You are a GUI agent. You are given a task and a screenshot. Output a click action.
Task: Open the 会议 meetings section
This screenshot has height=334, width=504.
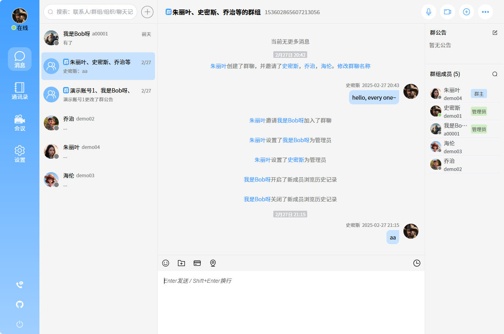pyautogui.click(x=19, y=123)
